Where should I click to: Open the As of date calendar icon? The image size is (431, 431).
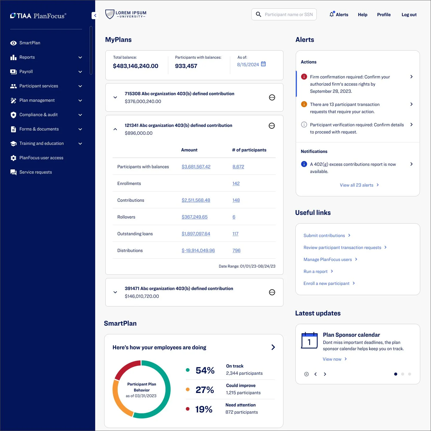click(x=263, y=64)
